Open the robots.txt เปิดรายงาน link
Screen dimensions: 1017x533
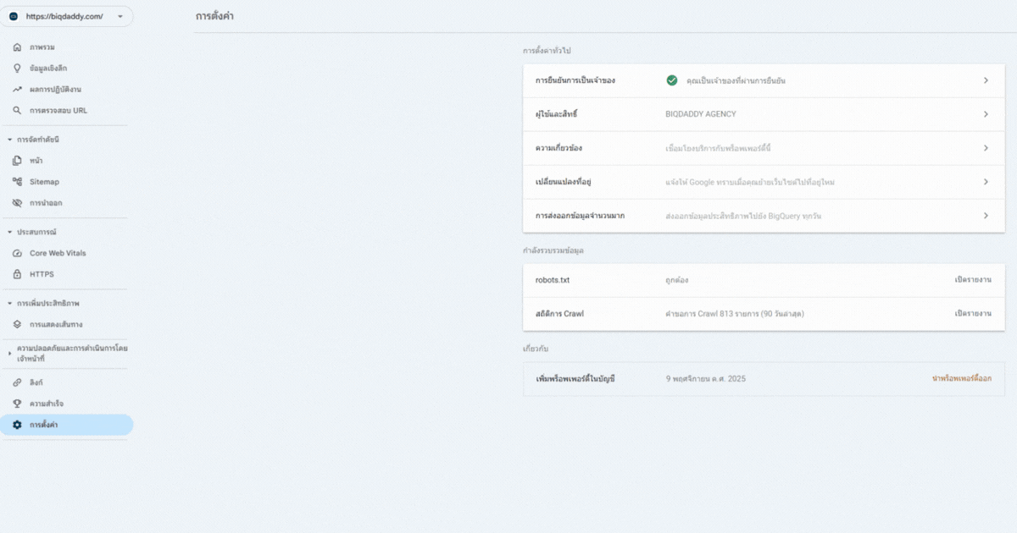pos(973,280)
